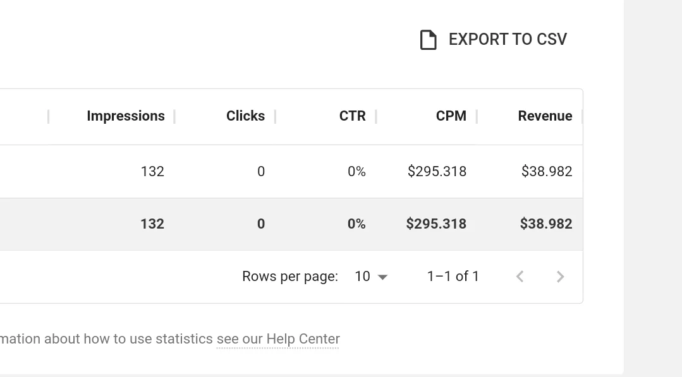Click the Export to CSV file icon
This screenshot has width=682, height=377.
428,40
